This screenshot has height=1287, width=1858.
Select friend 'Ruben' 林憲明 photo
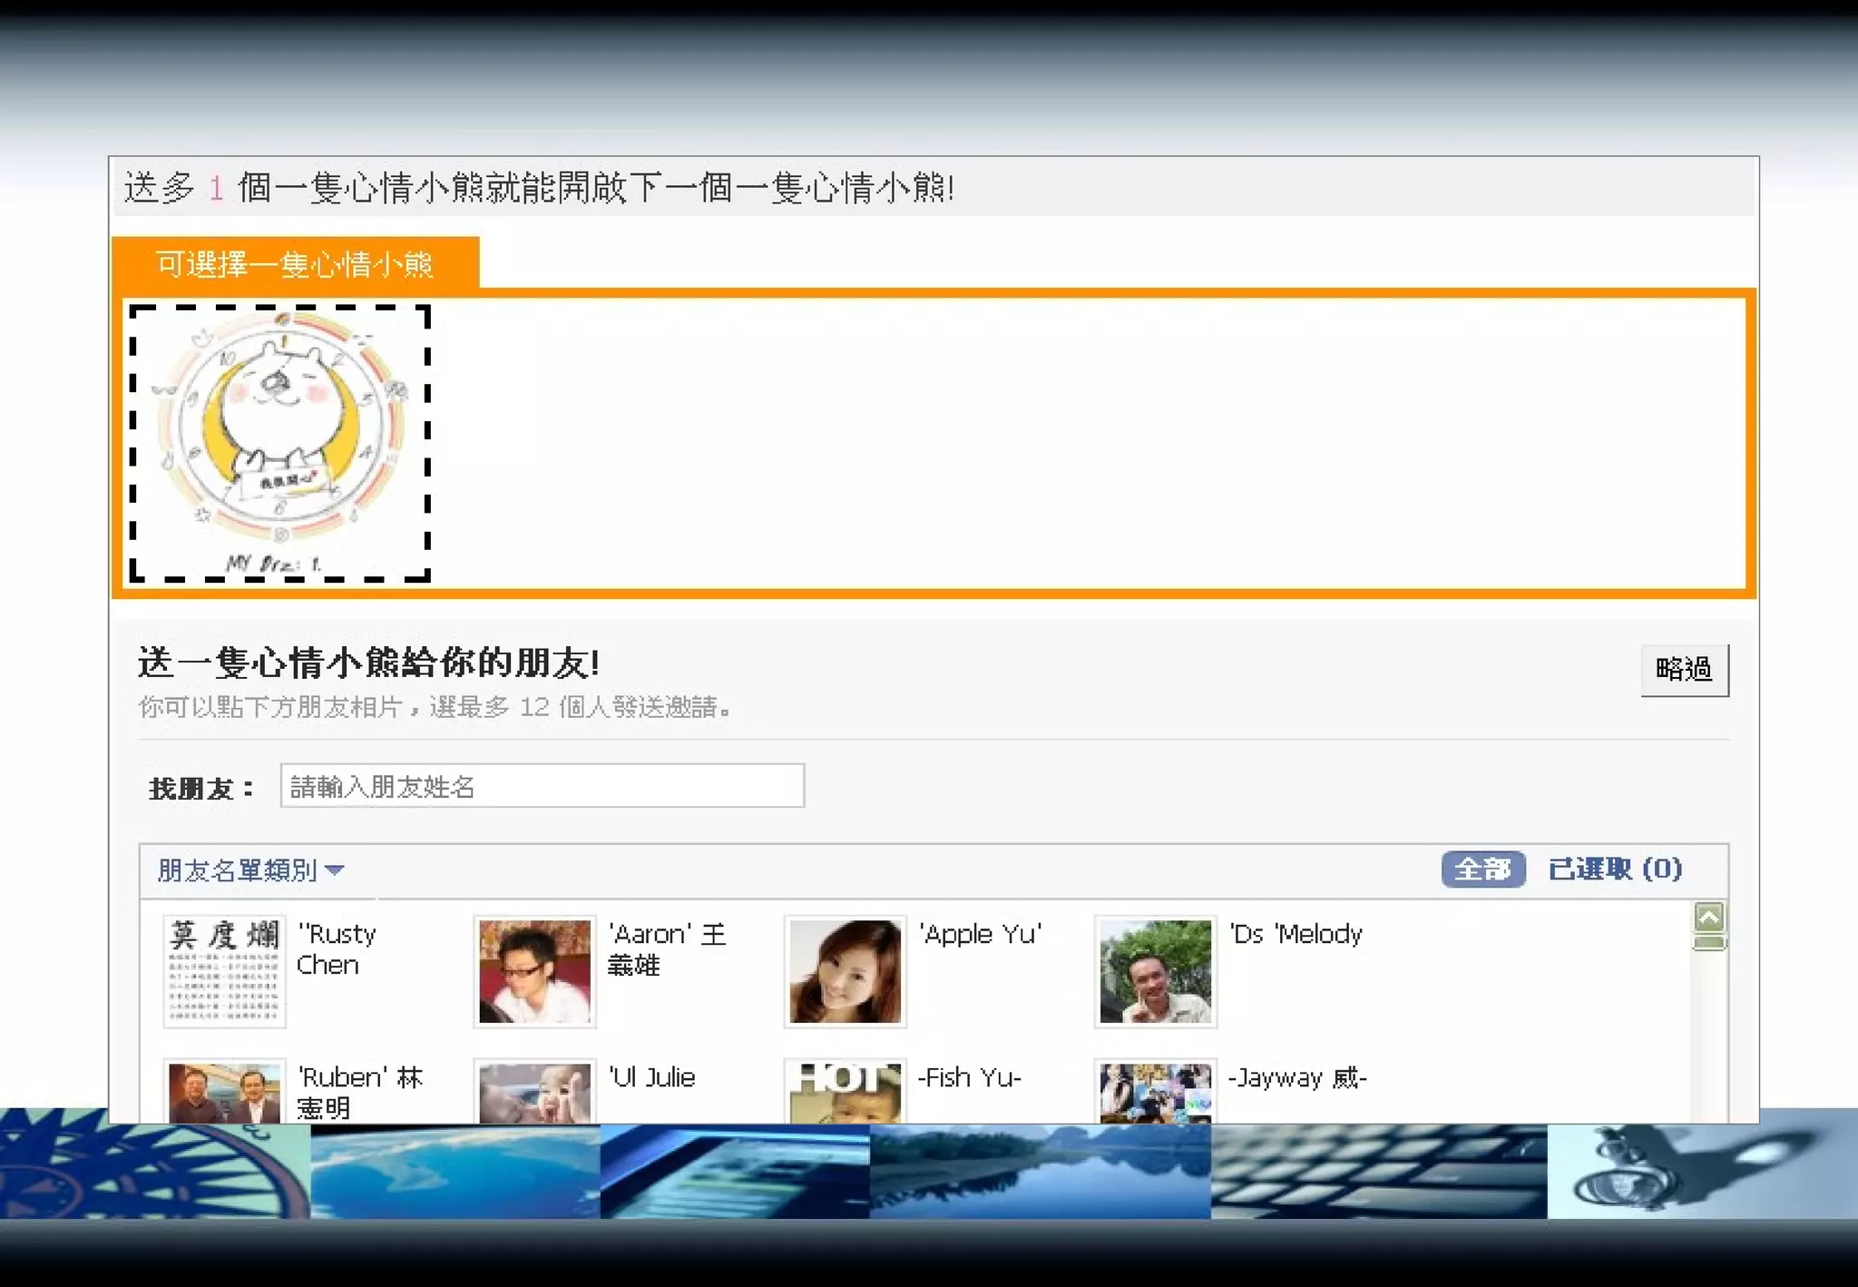point(224,1092)
